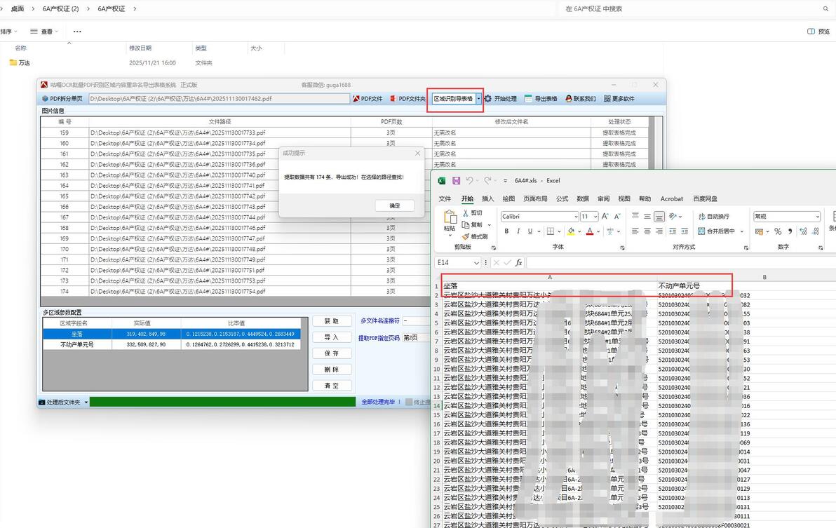Click Wrap Text (自动换行)

[x=714, y=216]
